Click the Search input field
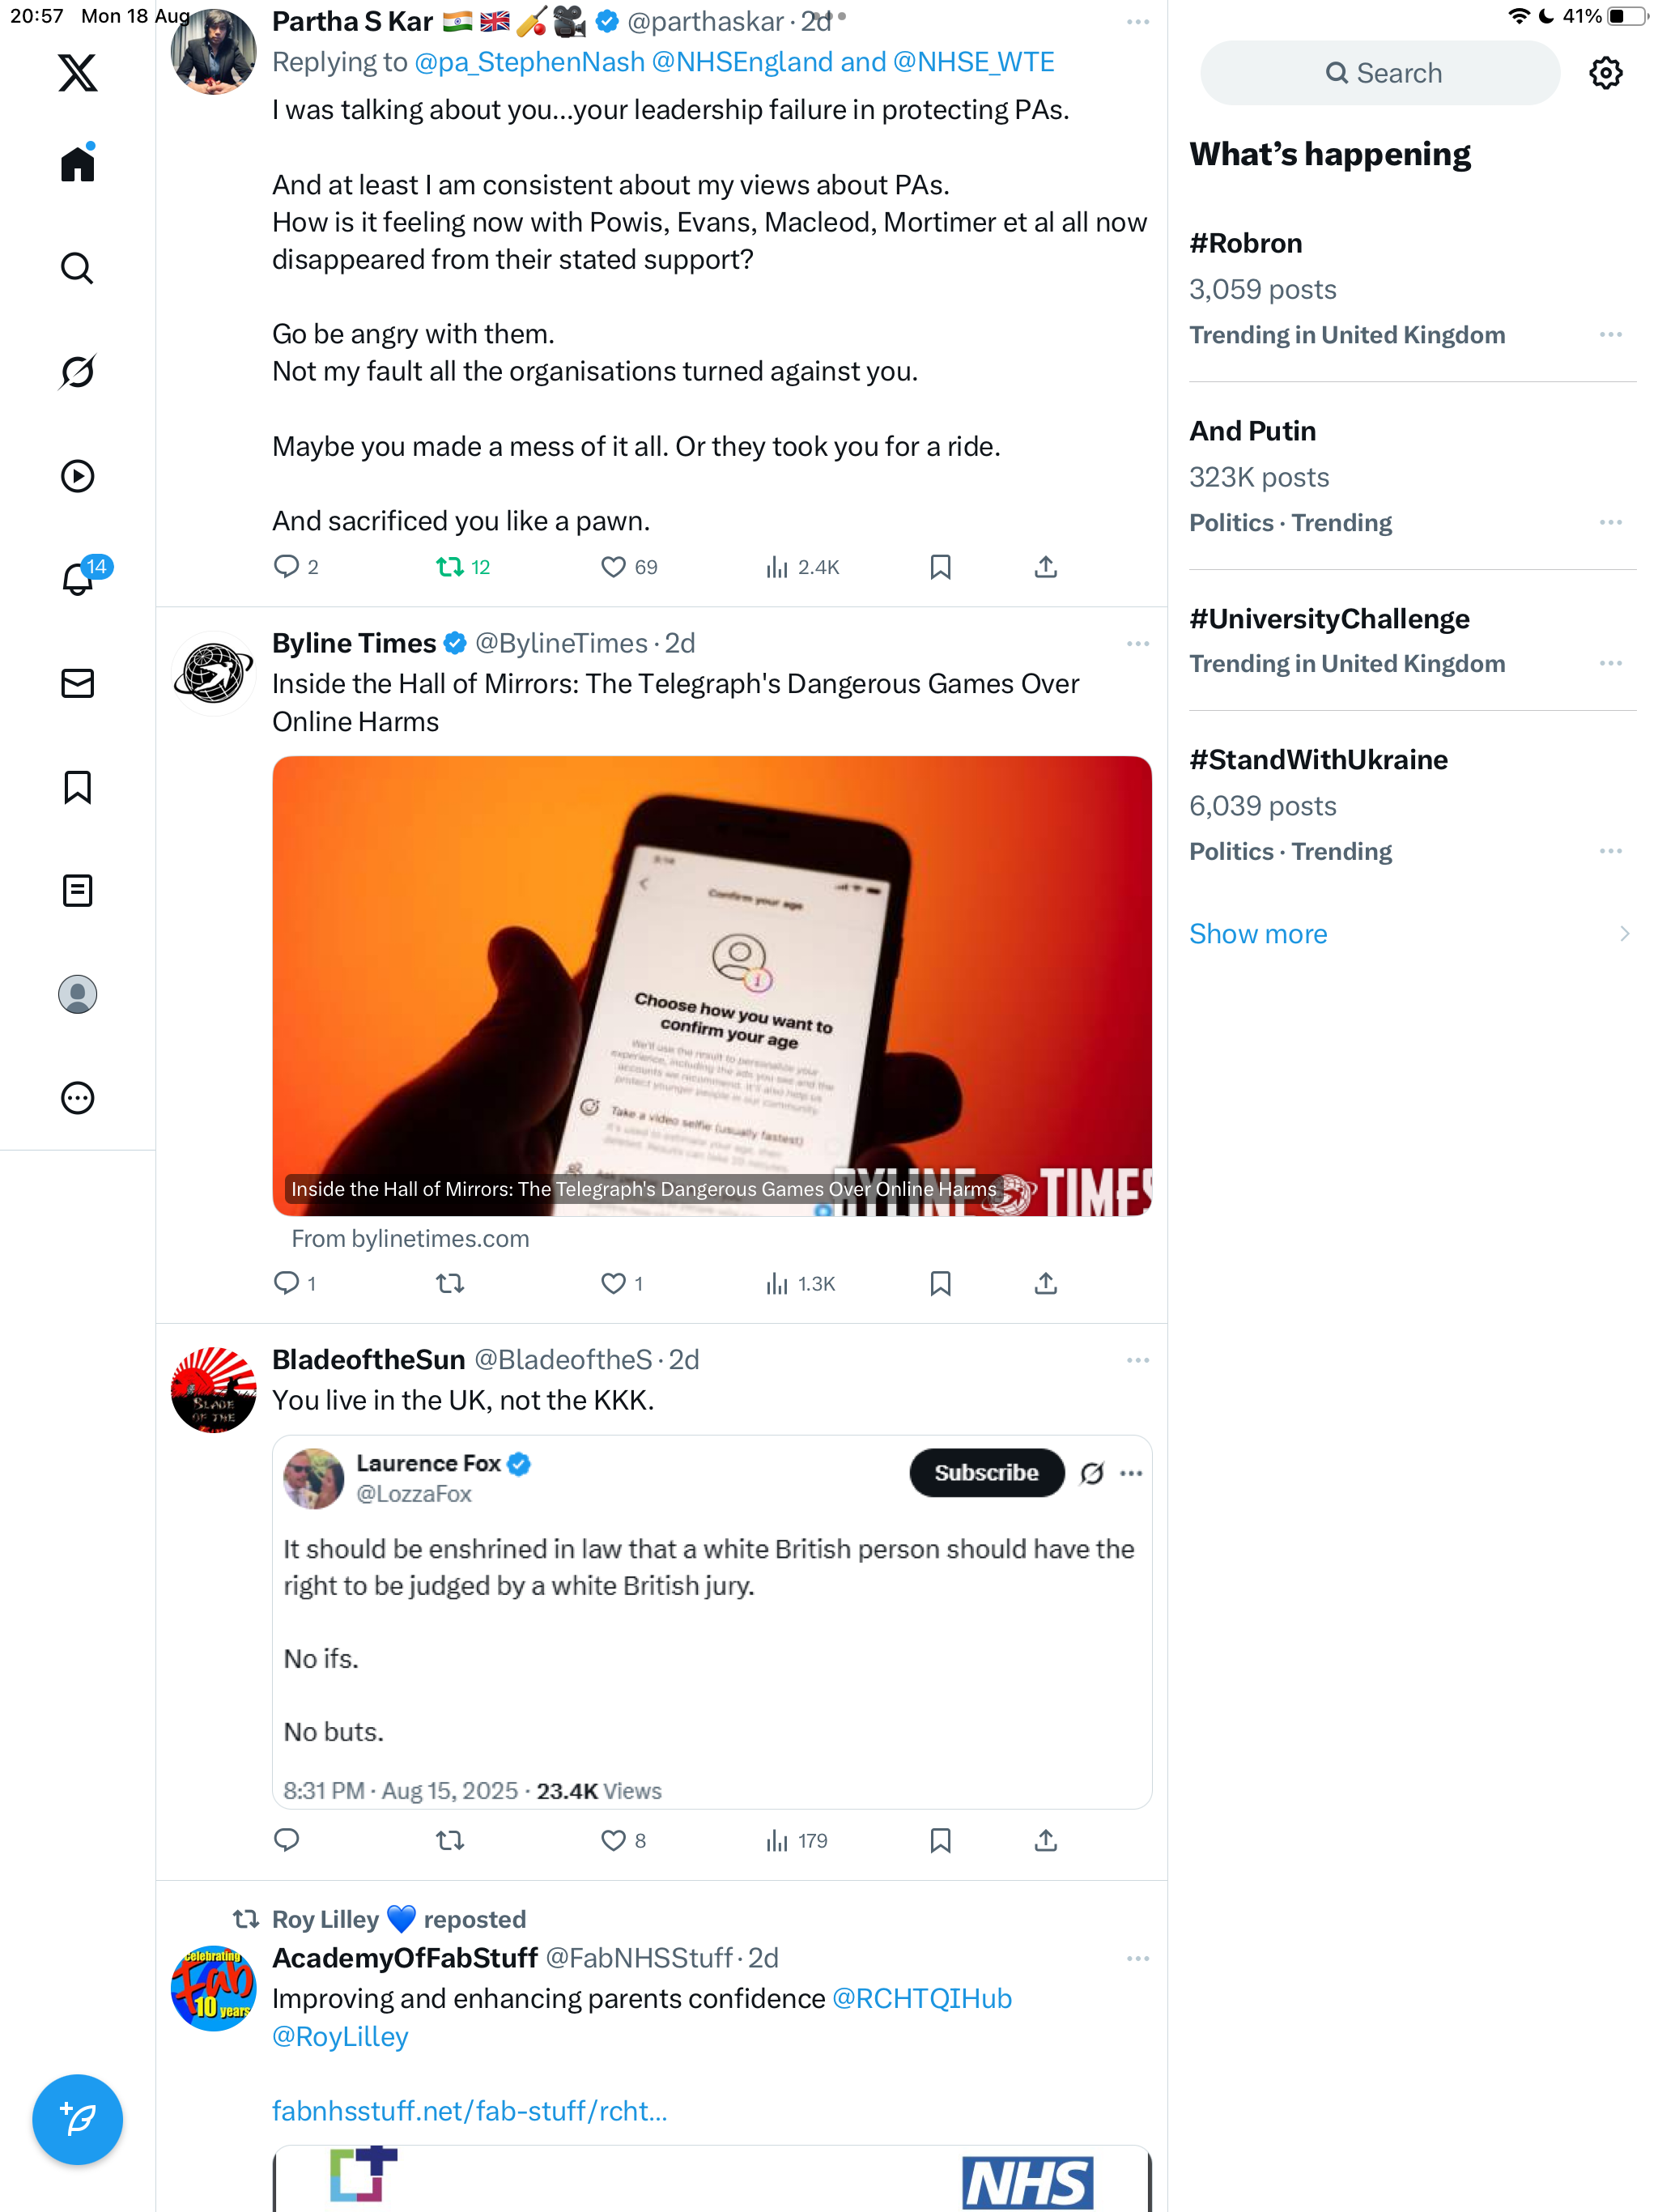Image resolution: width=1658 pixels, height=2212 pixels. (1379, 73)
